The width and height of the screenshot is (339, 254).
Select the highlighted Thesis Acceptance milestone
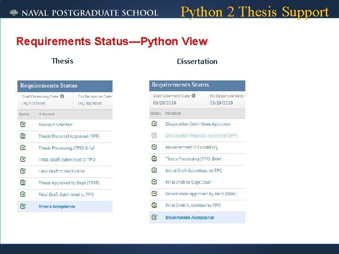pyautogui.click(x=57, y=206)
